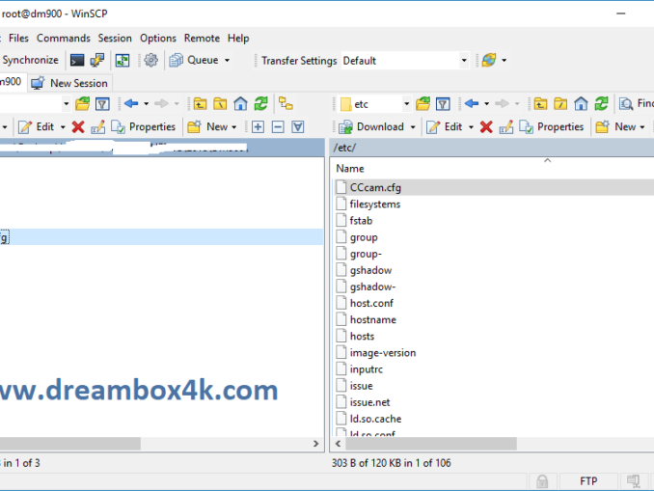Go to parent directory in remote panel
This screenshot has height=491, width=654.
click(540, 104)
